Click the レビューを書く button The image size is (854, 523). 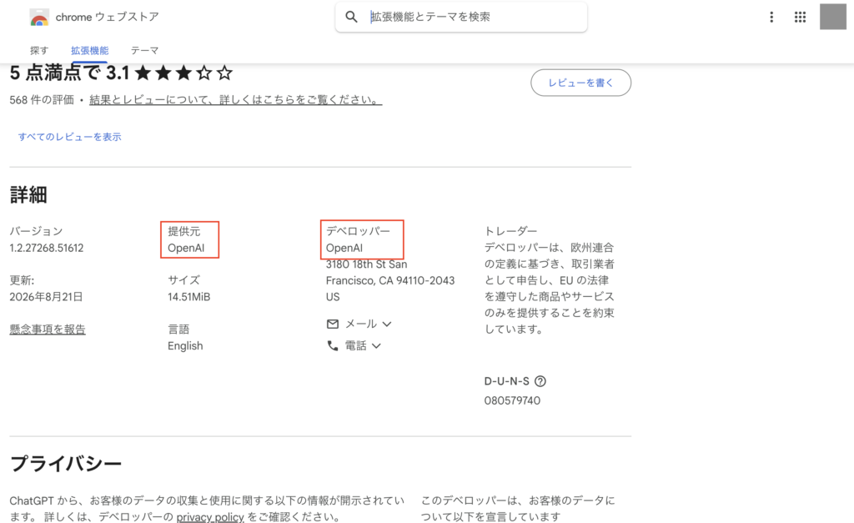pyautogui.click(x=580, y=83)
